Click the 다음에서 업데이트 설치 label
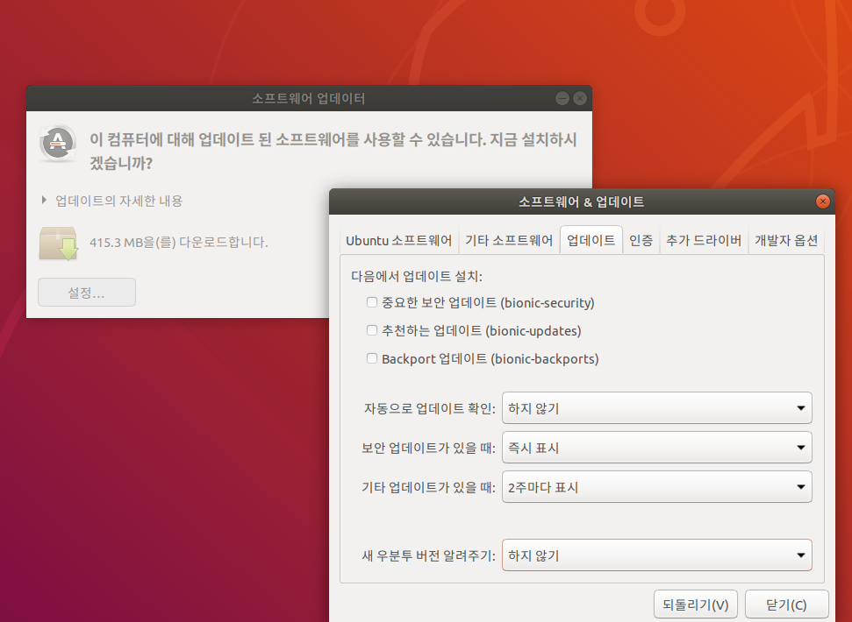Image resolution: width=852 pixels, height=622 pixels. tap(417, 276)
